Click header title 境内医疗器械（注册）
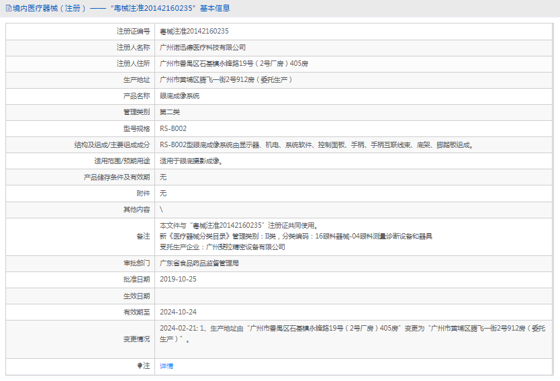560x381 pixels. 49,8
